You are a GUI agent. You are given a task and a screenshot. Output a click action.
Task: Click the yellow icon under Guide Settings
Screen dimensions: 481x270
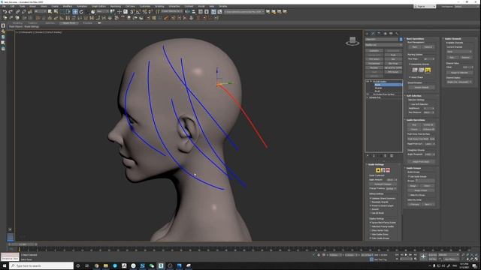click(x=378, y=170)
